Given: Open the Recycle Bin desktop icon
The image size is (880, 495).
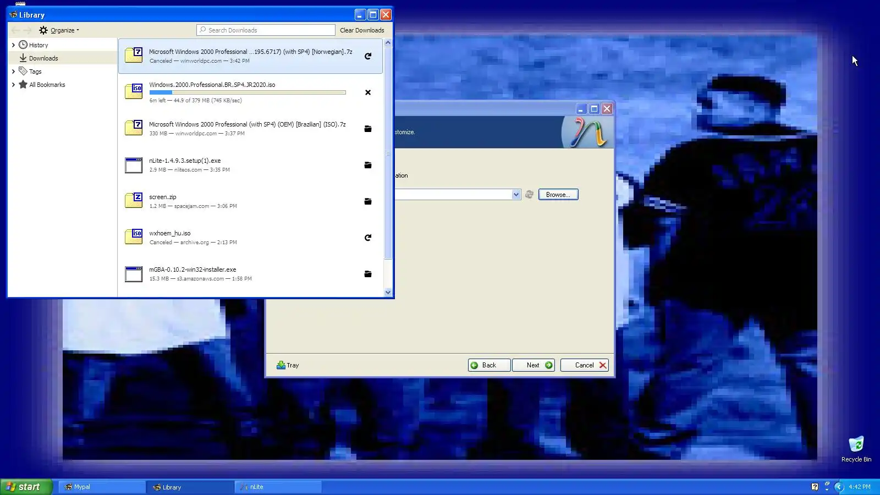Looking at the screenshot, I should [856, 449].
